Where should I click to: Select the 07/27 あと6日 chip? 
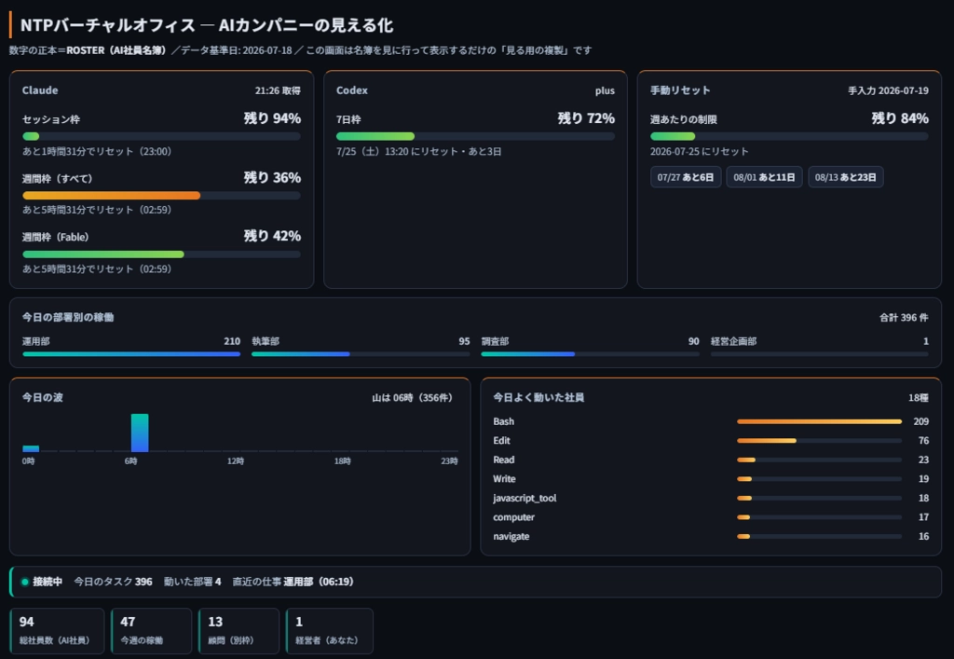[x=686, y=177]
